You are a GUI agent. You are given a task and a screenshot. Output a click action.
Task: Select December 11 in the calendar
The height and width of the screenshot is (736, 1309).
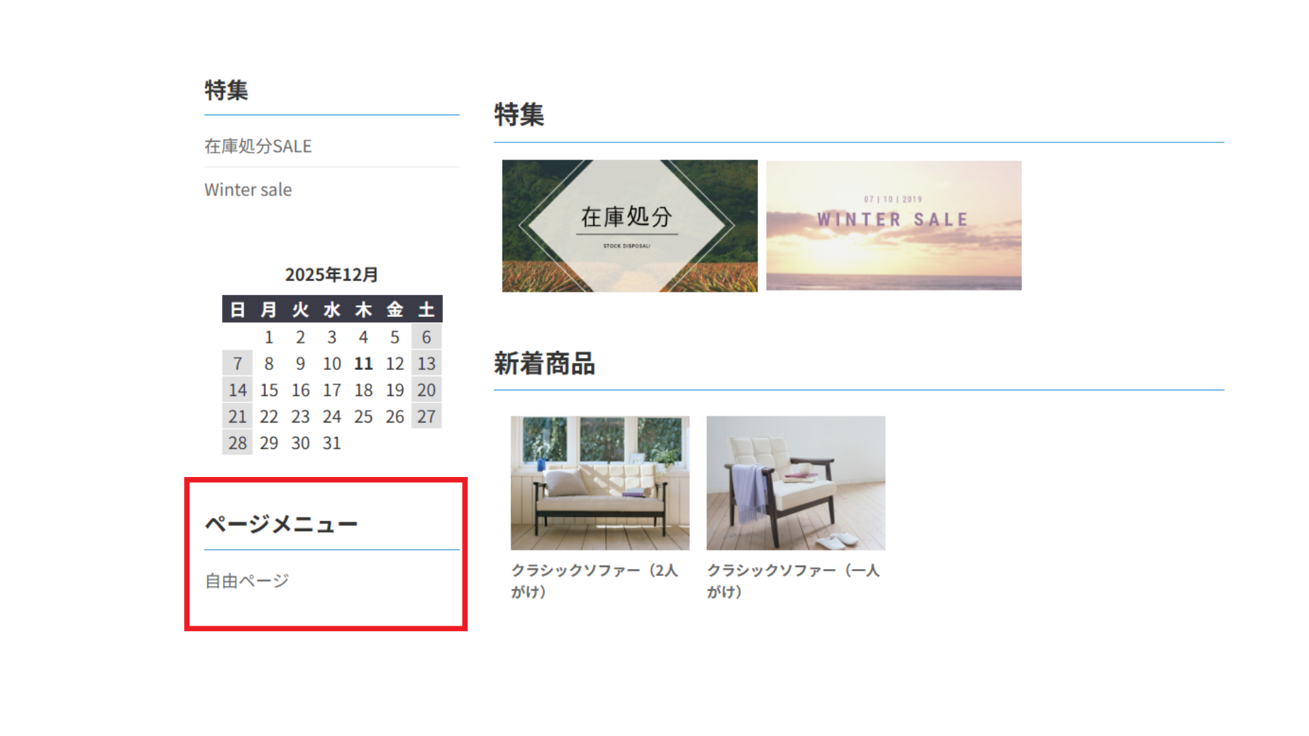point(363,364)
